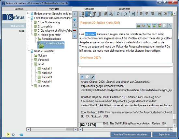Open help with the yellow question mark
Viewport: 179px width, 139px height.
click(x=8, y=135)
